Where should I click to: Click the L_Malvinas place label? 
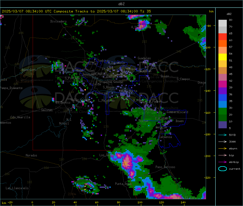(106, 100)
